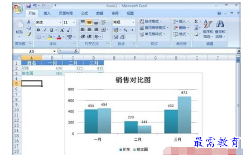Expand the 对齐方式 alignment dialog launcher

108,44
